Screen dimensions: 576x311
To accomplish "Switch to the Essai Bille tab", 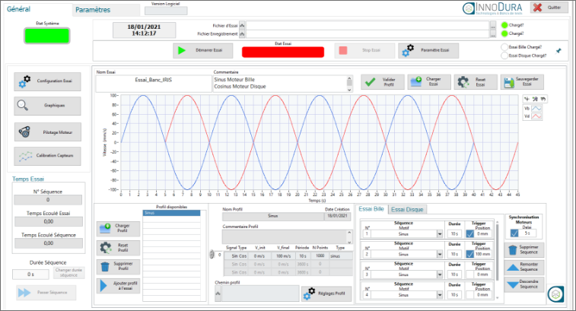I will [371, 209].
